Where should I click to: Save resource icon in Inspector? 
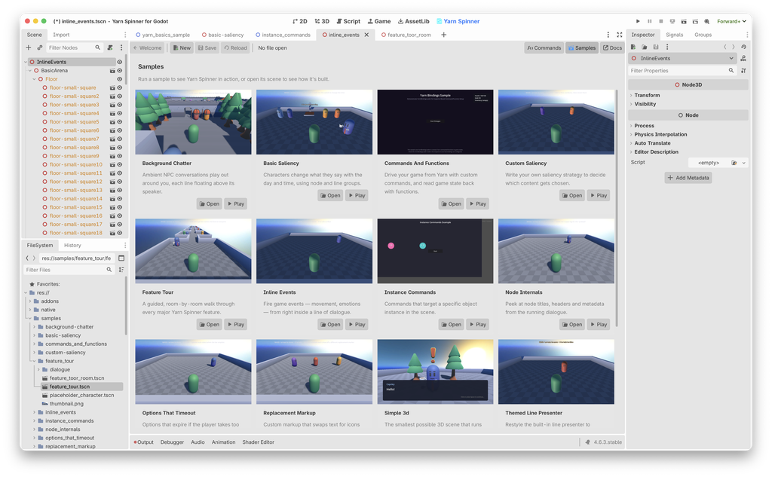[656, 47]
